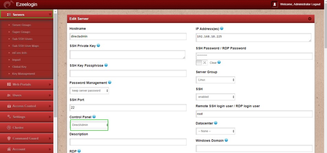Image resolution: width=327 pixels, height=153 pixels.
Task: Click the Users people icon
Action: 9,95
